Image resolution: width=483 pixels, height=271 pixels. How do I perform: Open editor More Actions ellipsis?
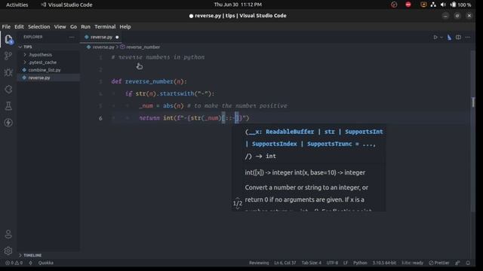(x=468, y=37)
